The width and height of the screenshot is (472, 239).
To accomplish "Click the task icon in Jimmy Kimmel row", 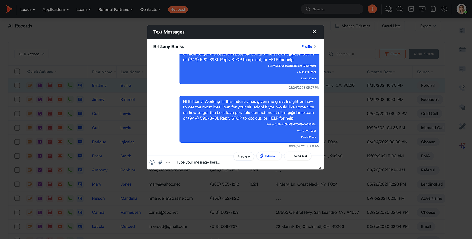I will pos(40,100).
